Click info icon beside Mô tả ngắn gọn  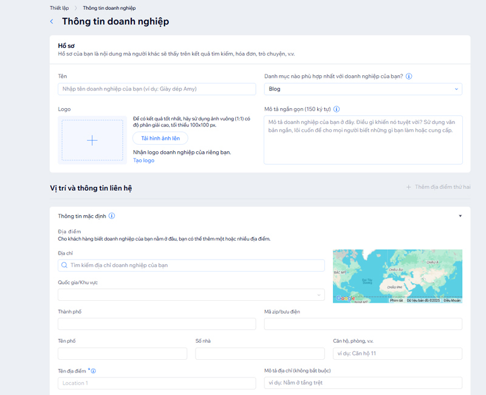(337, 109)
